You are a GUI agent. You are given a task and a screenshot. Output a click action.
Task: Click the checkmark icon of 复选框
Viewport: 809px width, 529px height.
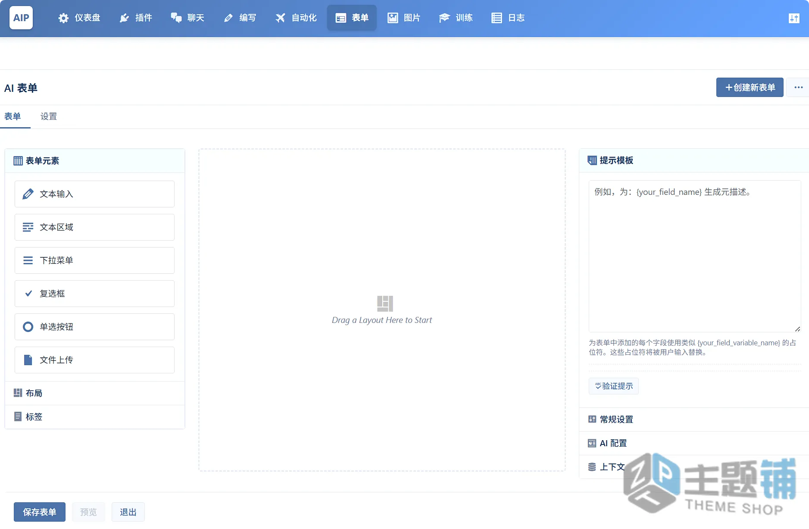tap(28, 294)
